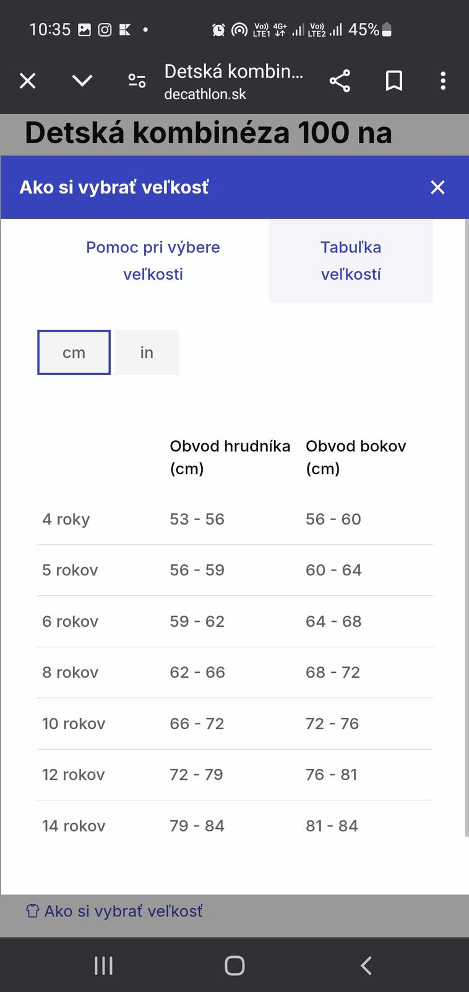This screenshot has height=992, width=469.
Task: Open site settings tune icon
Action: 137,81
